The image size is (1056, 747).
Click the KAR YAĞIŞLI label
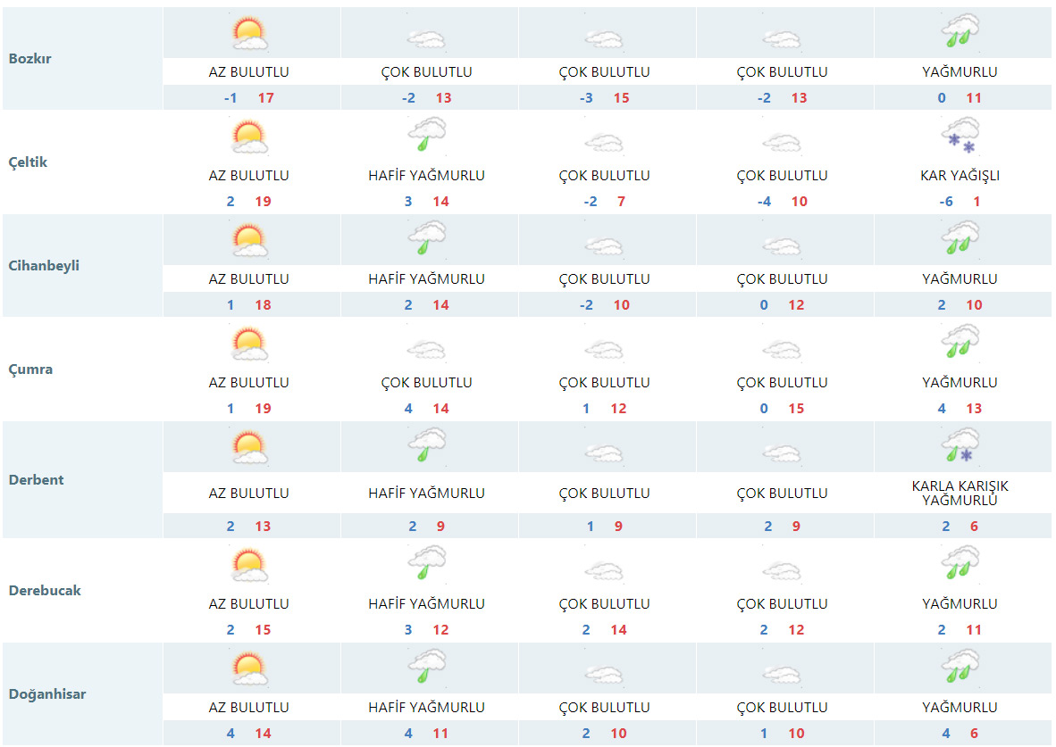click(960, 176)
